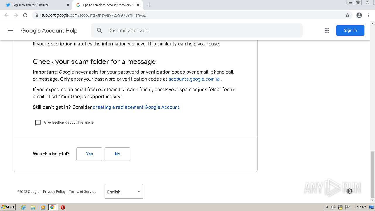Image resolution: width=375 pixels, height=211 pixels.
Task: Toggle the dark mode brightness icon
Action: [350, 191]
